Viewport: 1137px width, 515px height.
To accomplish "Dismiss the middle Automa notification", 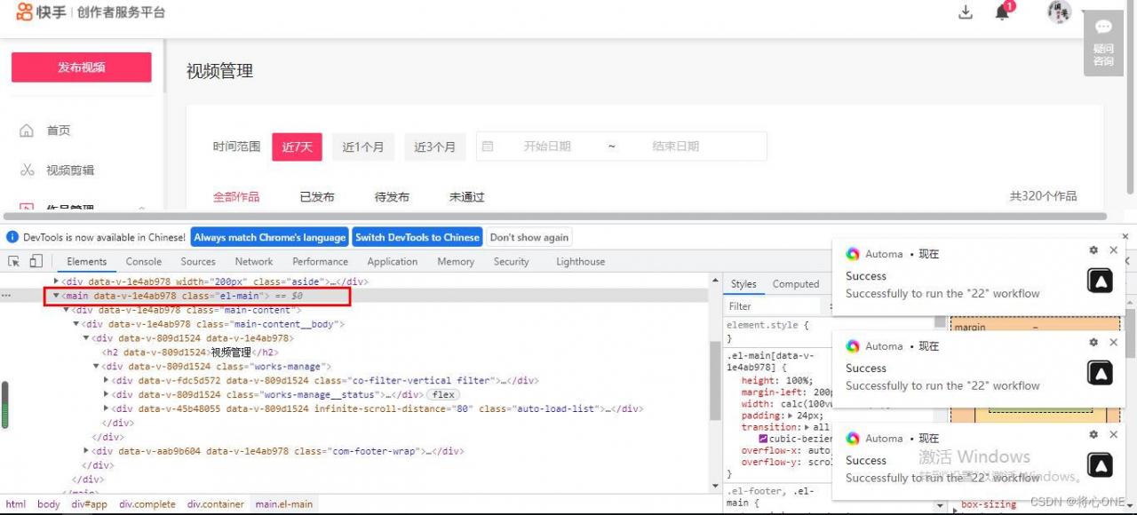I will coord(1114,343).
